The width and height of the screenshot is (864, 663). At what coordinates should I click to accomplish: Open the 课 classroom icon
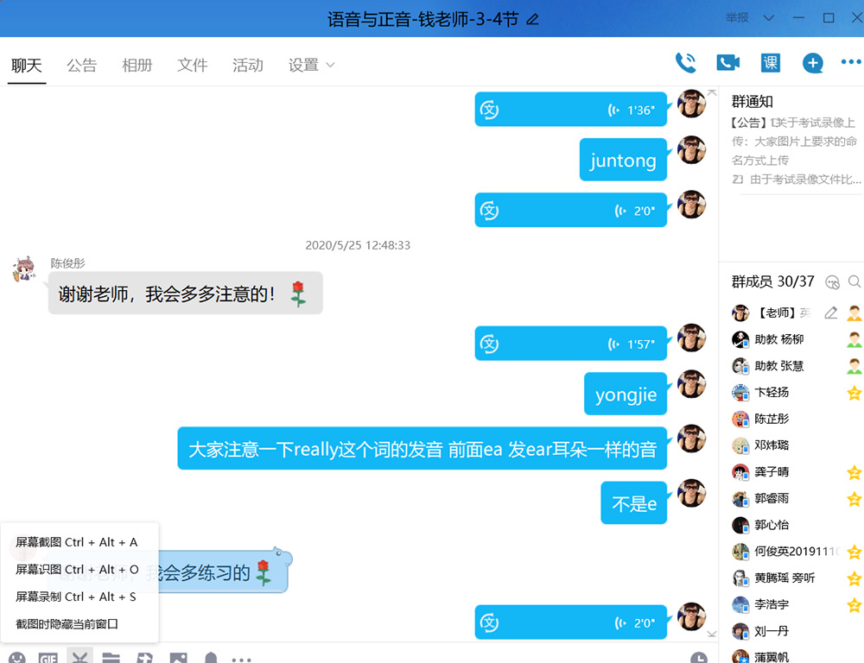coord(770,63)
